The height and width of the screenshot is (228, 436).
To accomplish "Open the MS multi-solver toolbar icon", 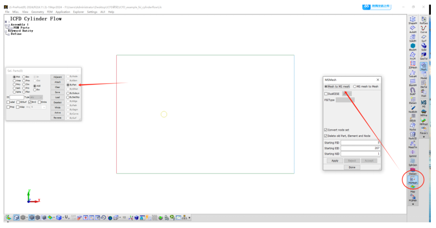I will point(424,103).
